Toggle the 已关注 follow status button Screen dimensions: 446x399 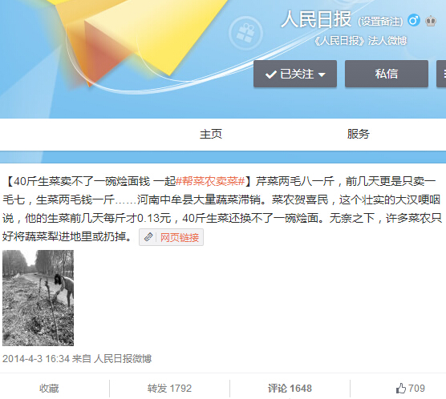click(295, 74)
